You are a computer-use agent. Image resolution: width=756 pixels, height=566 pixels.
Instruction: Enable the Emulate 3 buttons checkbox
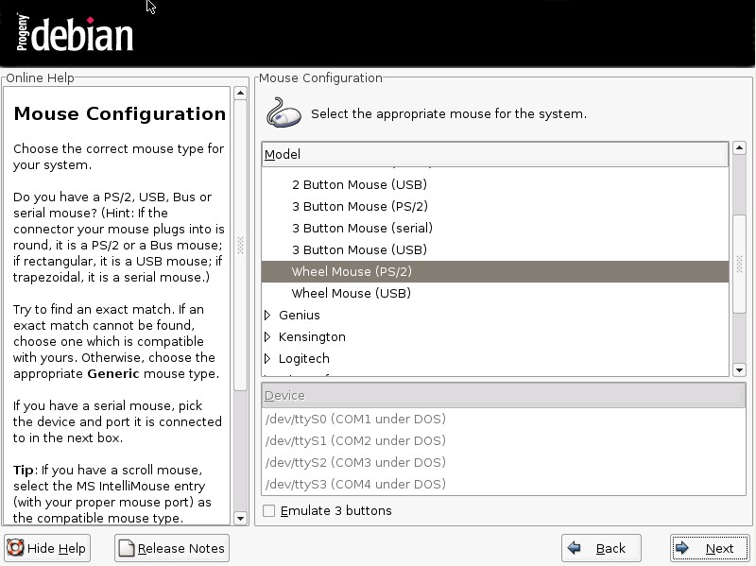pyautogui.click(x=269, y=511)
